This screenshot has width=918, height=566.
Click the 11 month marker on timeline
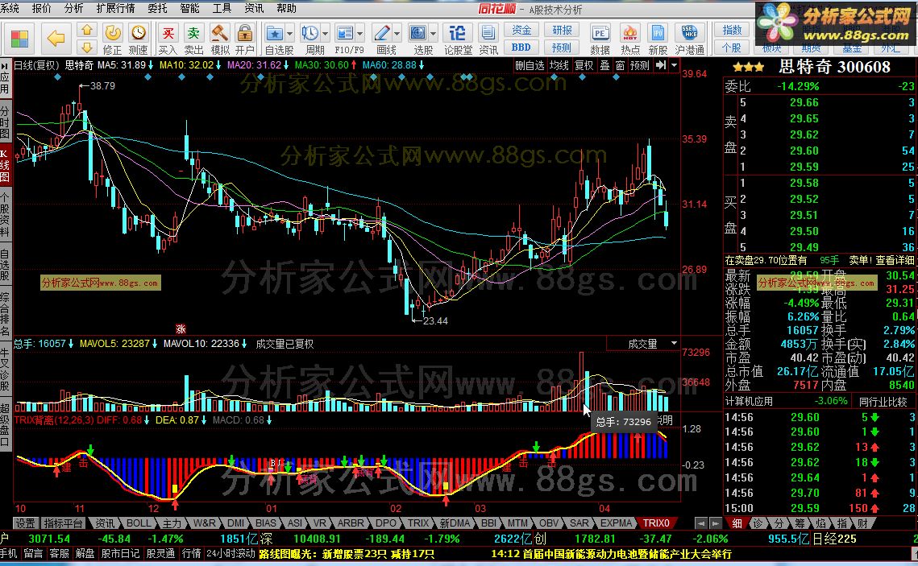80,508
